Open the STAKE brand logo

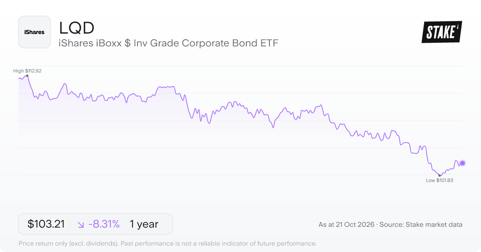click(442, 32)
